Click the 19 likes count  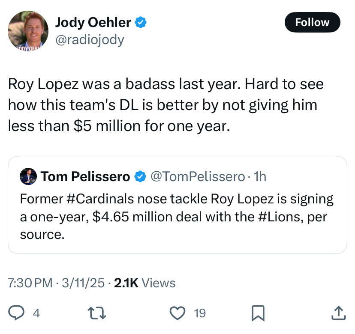point(199,313)
